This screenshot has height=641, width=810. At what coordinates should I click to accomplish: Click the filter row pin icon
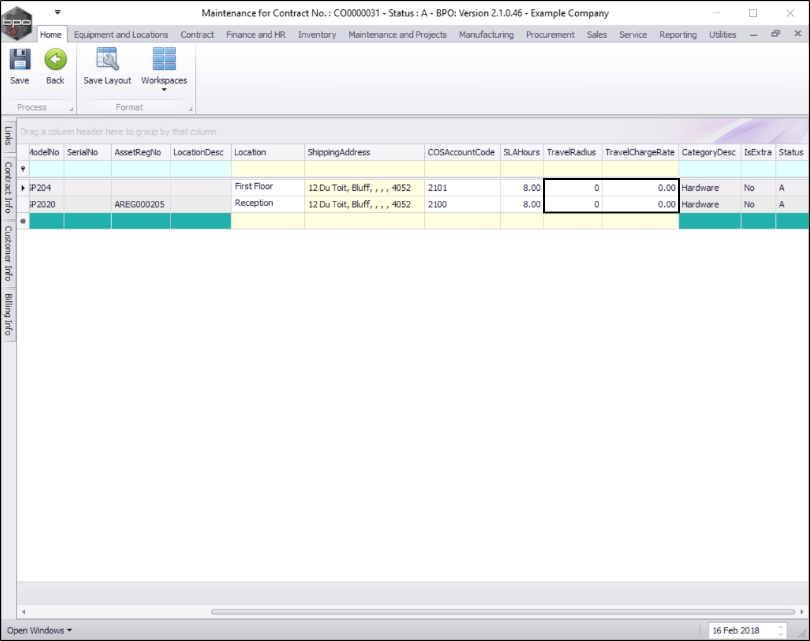[x=23, y=169]
